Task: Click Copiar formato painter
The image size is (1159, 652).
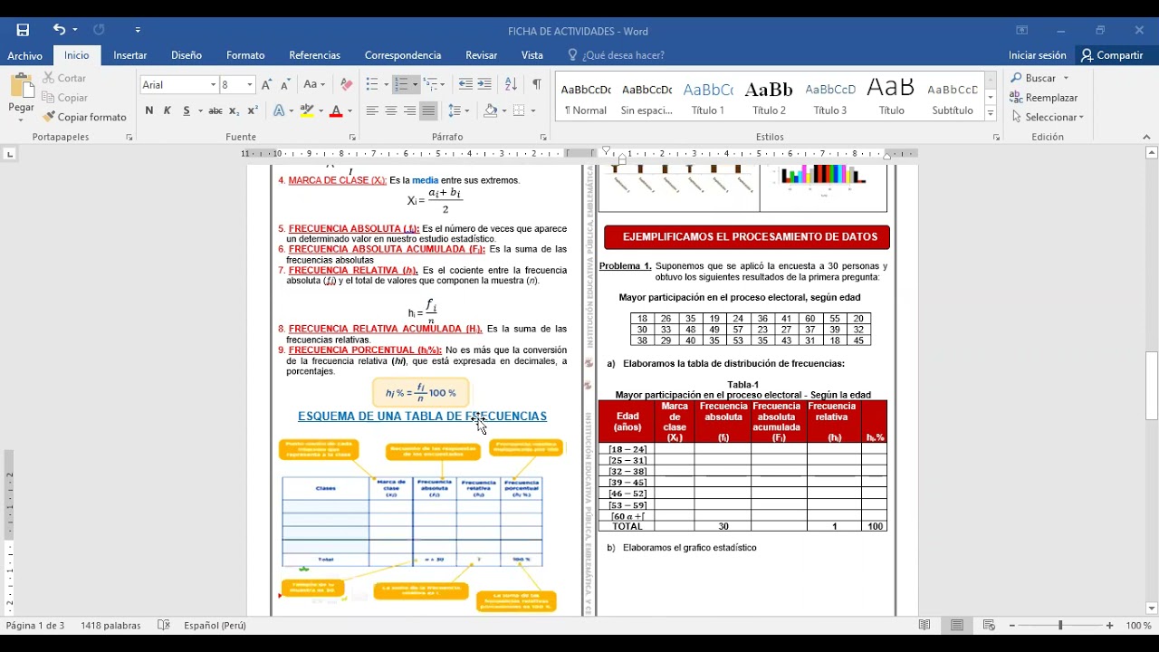Action: tap(85, 117)
